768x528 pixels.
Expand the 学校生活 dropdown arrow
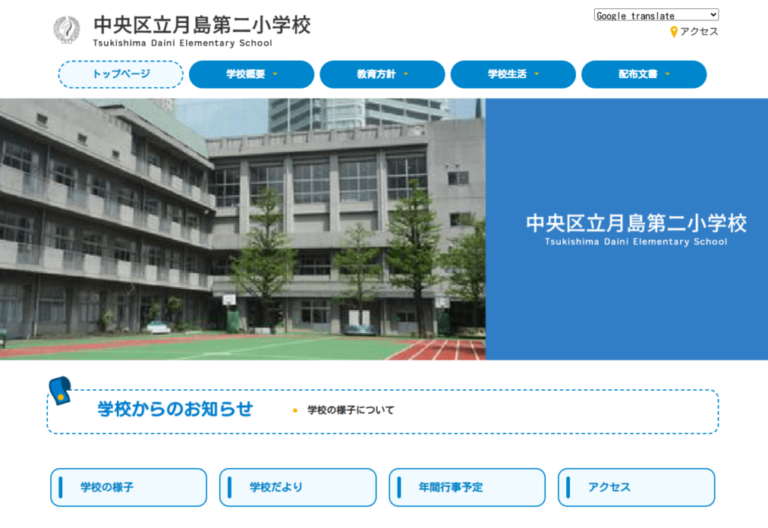[537, 74]
